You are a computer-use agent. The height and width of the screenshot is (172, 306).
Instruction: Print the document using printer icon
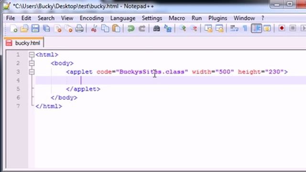pos(79,29)
